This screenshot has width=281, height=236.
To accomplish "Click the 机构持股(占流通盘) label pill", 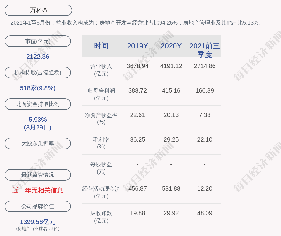I will (38, 73).
